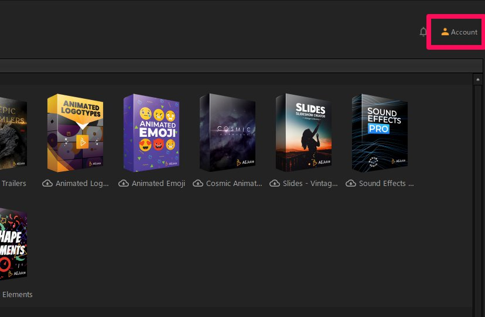Open the Animated Logotypes box thumbnail
The width and height of the screenshot is (485, 317).
click(75, 133)
